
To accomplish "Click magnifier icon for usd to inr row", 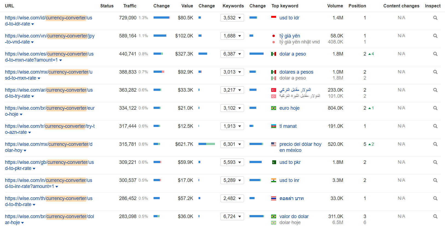I will [x=435, y=180].
